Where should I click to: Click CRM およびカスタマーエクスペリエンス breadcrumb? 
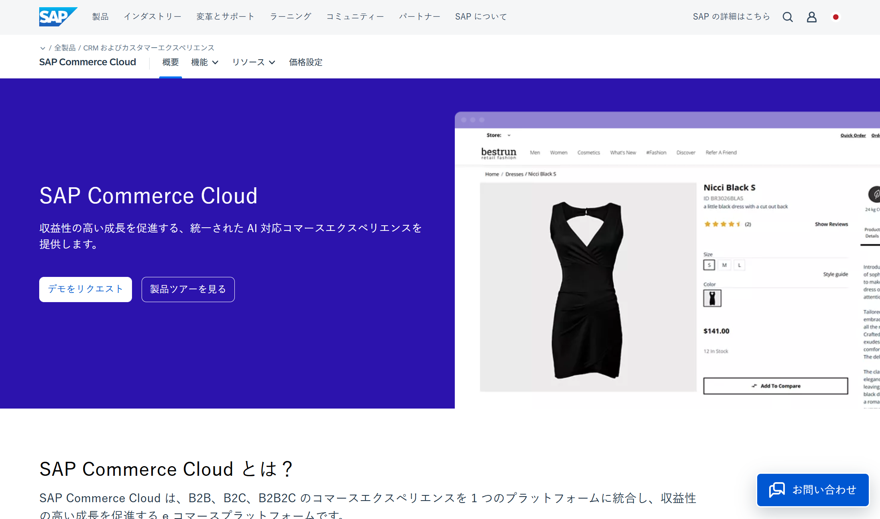click(148, 48)
